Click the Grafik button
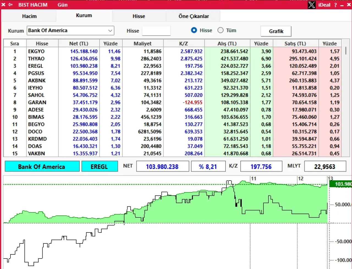 point(276,31)
